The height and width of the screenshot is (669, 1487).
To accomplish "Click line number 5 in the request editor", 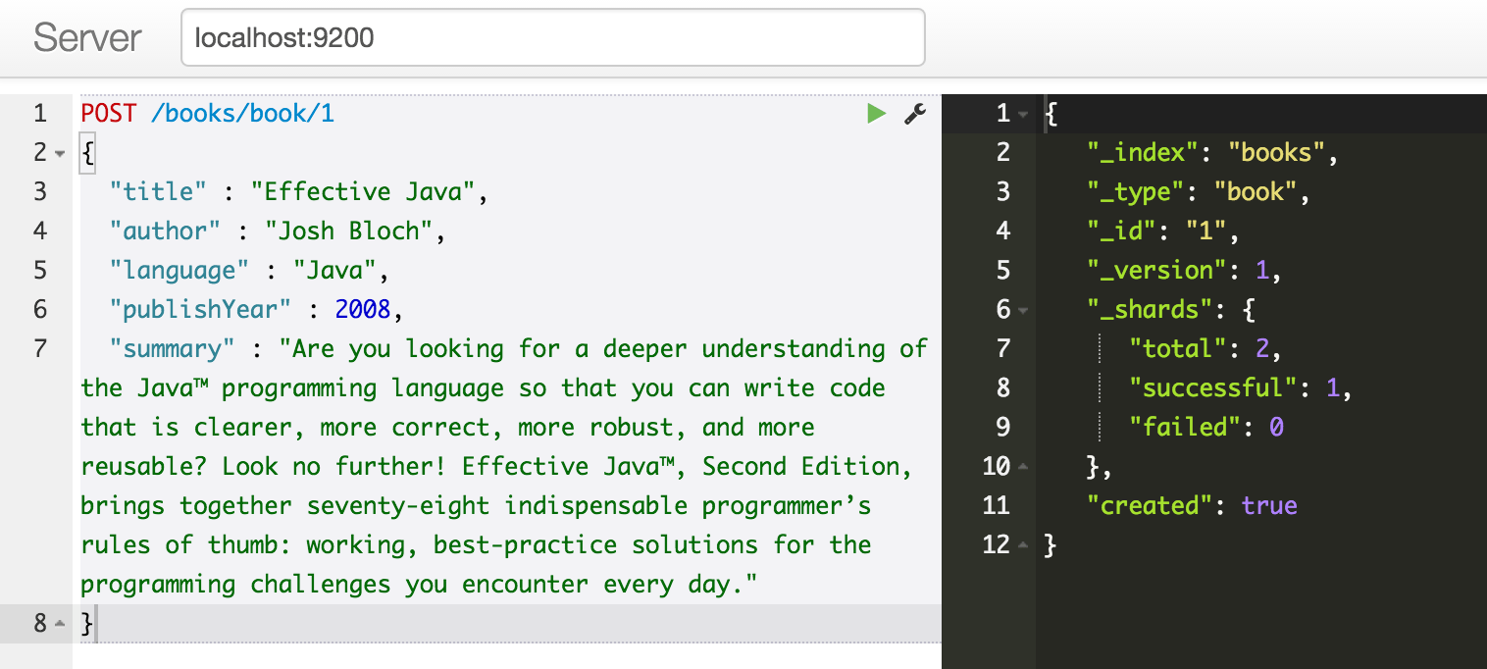I will click(39, 270).
